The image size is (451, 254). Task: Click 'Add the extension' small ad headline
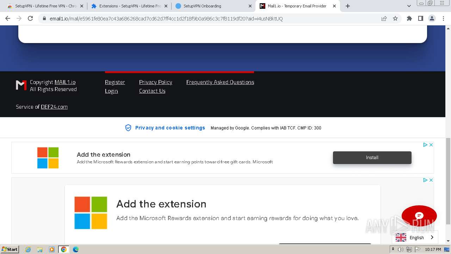click(104, 155)
